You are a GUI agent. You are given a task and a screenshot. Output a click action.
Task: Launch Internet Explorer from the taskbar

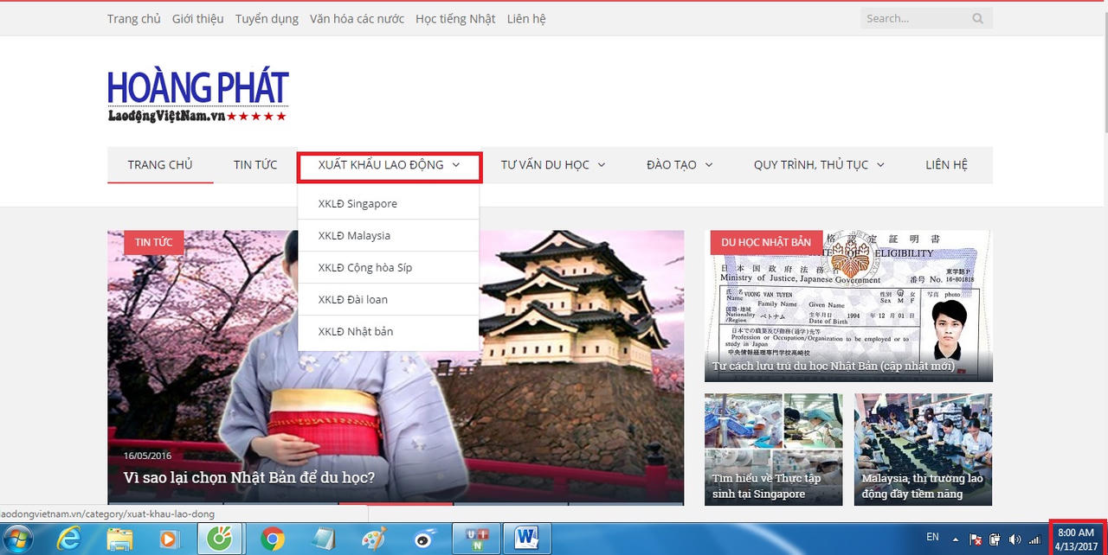click(x=68, y=539)
